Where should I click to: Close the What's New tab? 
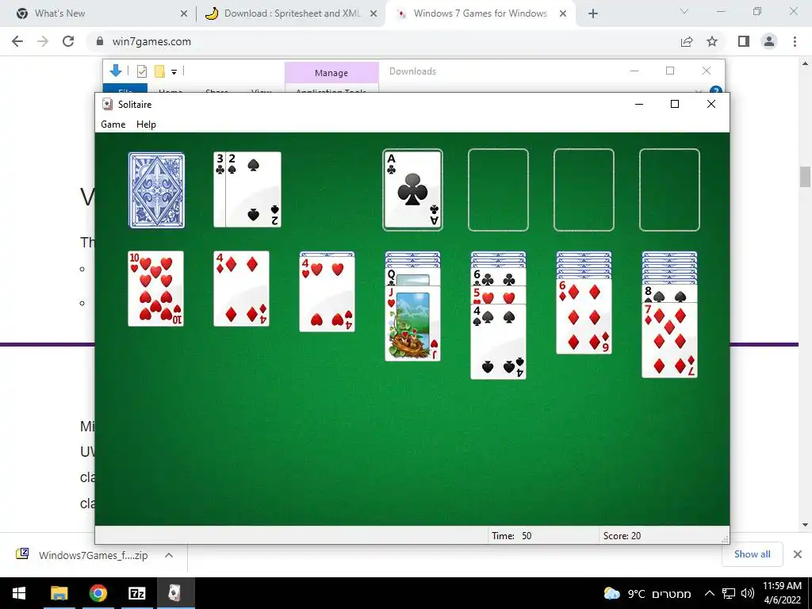pyautogui.click(x=184, y=13)
